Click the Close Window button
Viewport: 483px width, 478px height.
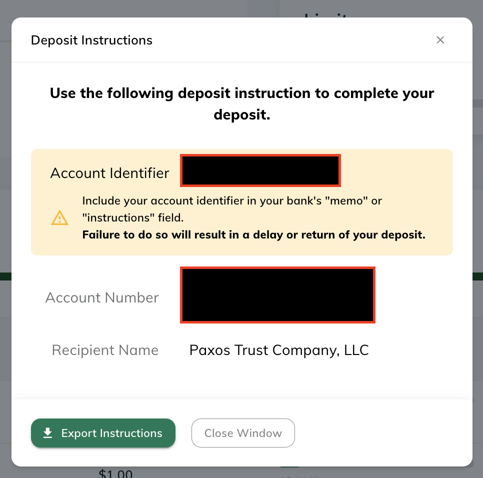coord(243,432)
